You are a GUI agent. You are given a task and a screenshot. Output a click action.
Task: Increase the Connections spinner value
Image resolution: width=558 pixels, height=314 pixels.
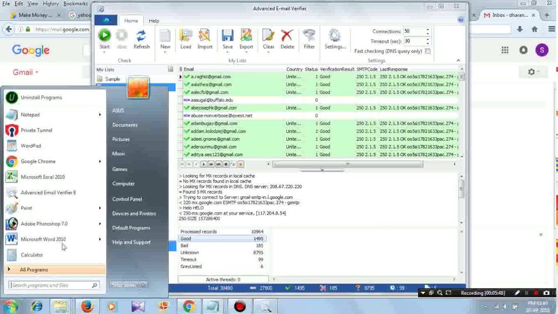pos(428,30)
